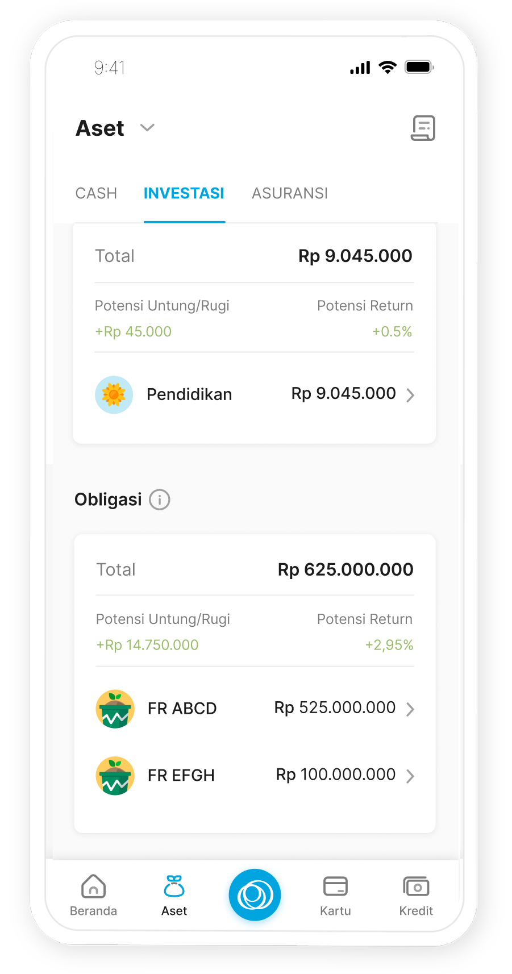Screen dimensions: 512x974
Task: Tap the FR ABCD bond icon
Action: click(115, 709)
